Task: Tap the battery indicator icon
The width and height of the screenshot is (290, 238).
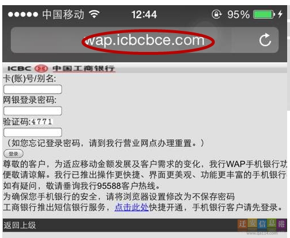Action: pyautogui.click(x=264, y=14)
